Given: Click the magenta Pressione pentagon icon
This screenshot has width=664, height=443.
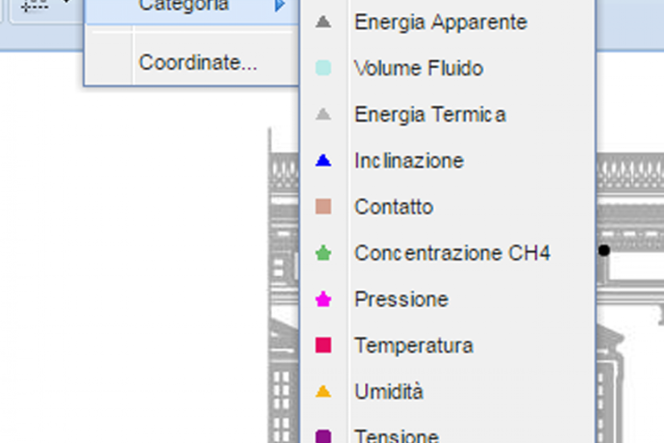Looking at the screenshot, I should click(323, 300).
